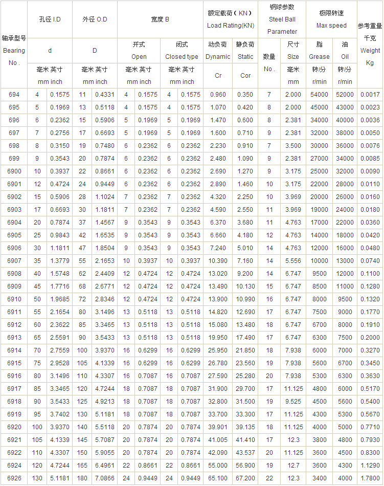Select dynamic load value 4.320

tap(218, 197)
